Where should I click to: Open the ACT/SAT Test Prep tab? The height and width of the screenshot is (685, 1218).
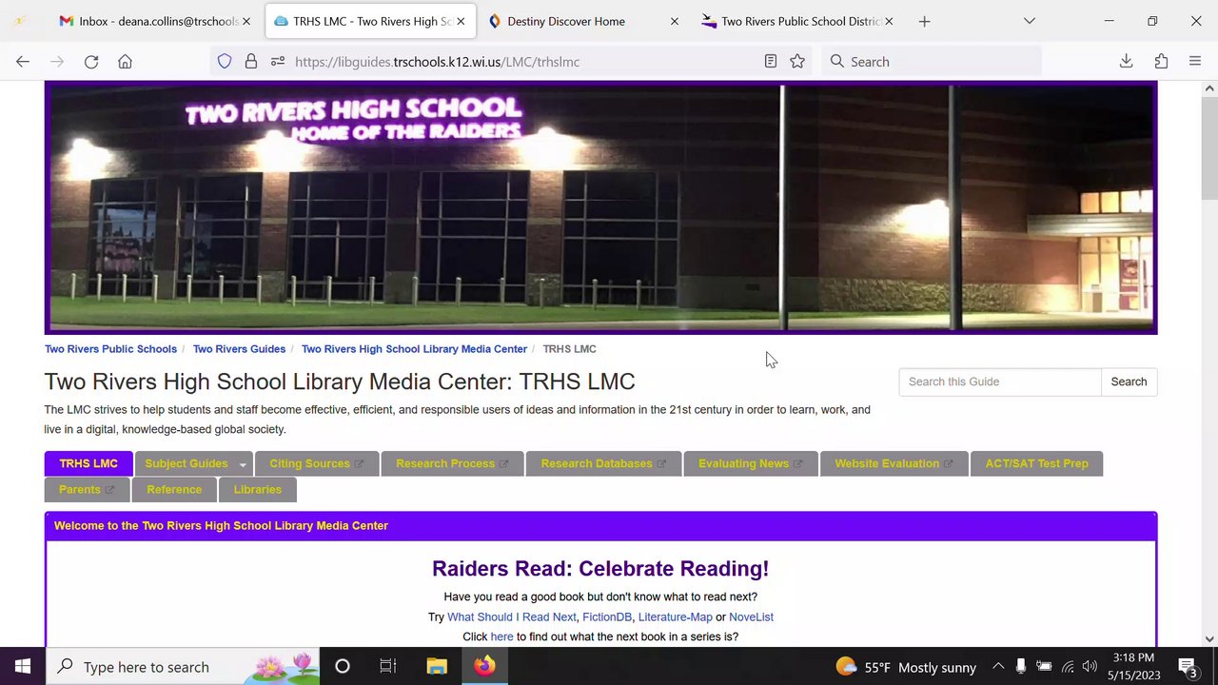tap(1036, 463)
